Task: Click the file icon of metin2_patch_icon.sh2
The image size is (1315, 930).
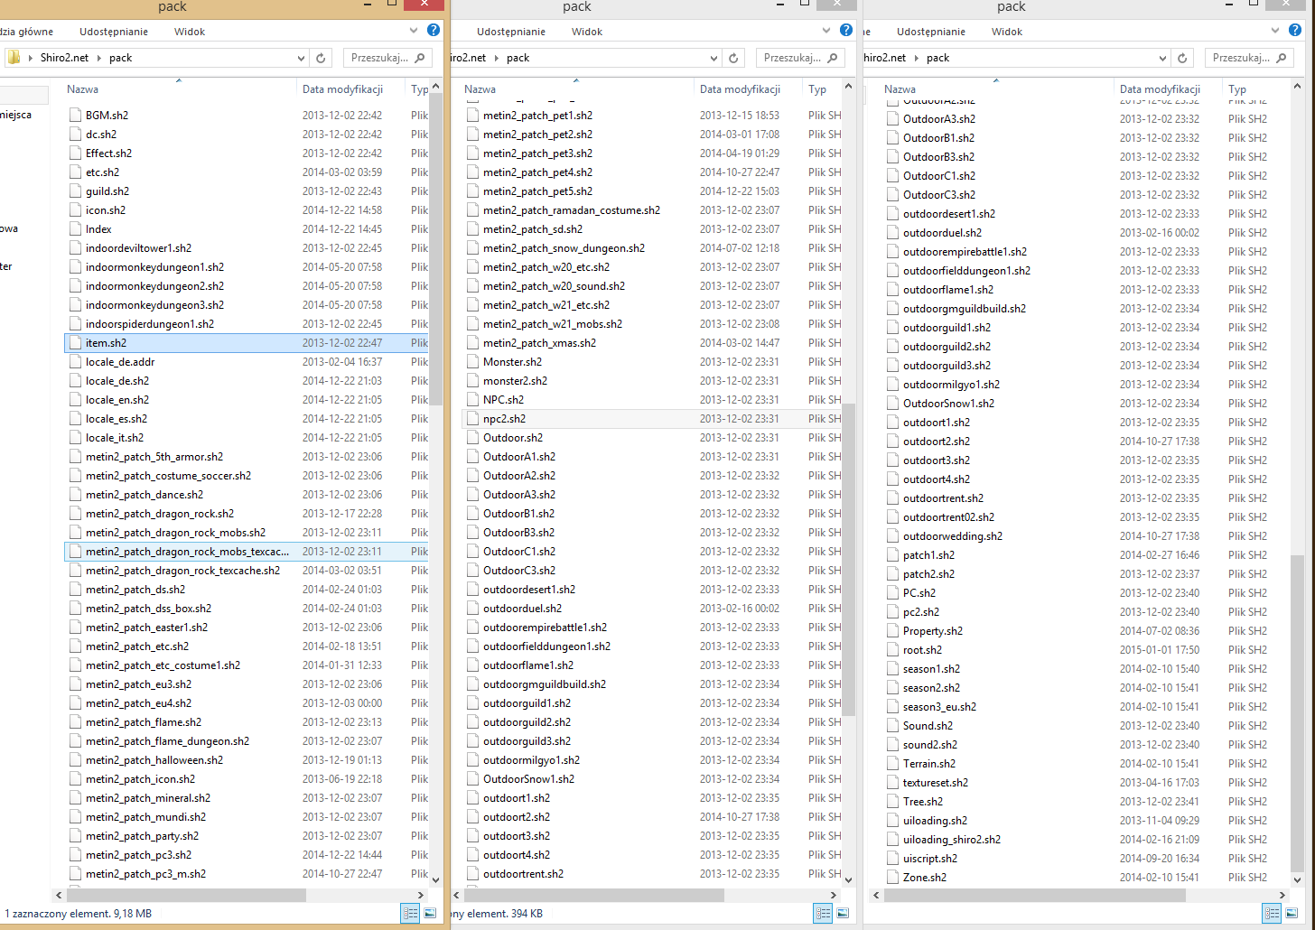Action: pos(76,779)
